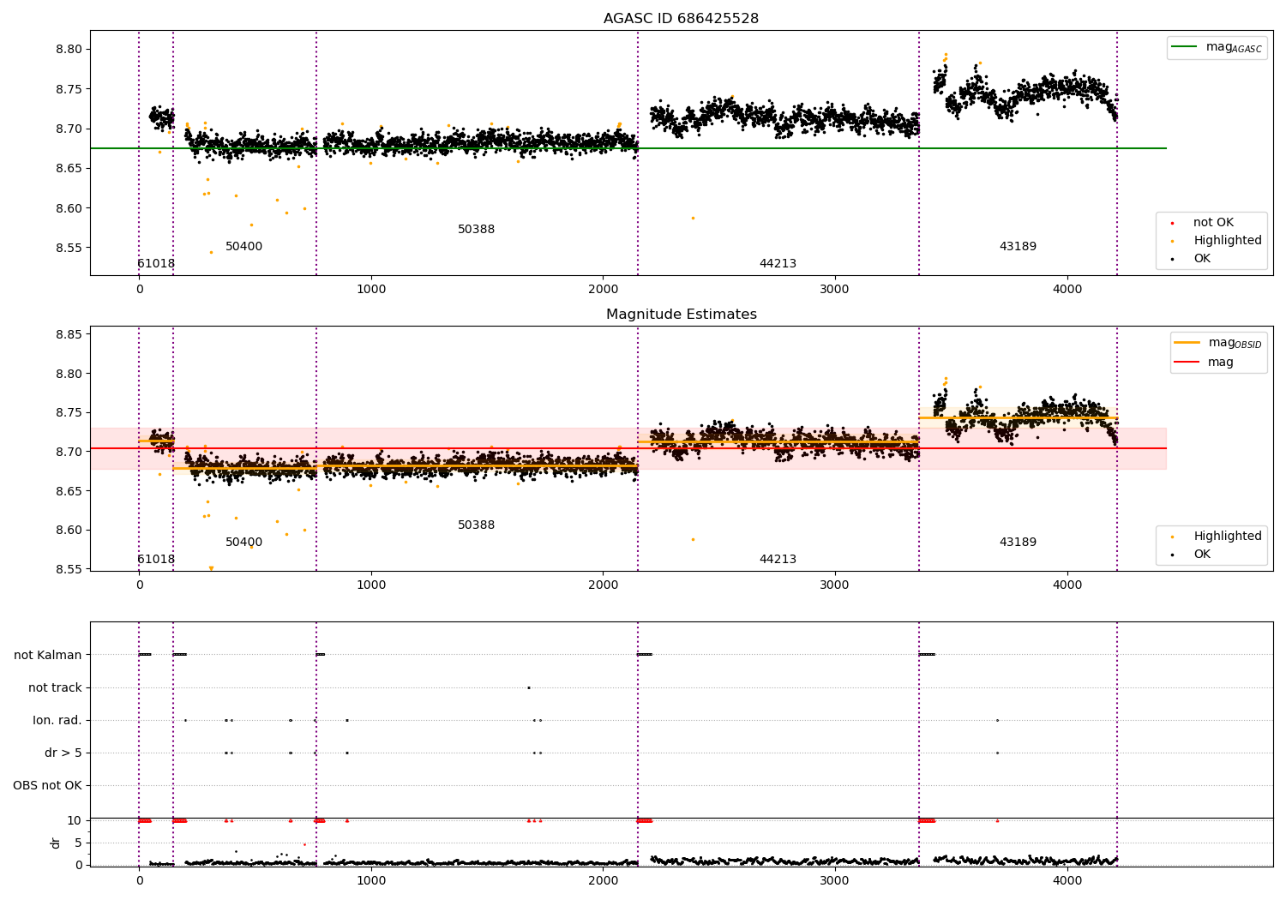Click obsid label 43189 in Magnitude Estimates plot
Image resolution: width=1286 pixels, height=900 pixels.
1018,543
